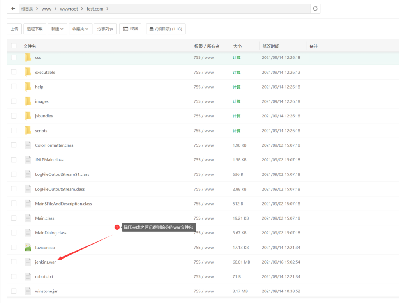Click the winstone.jar file icon
Screen dimensions: 399x303
pyautogui.click(x=28, y=291)
